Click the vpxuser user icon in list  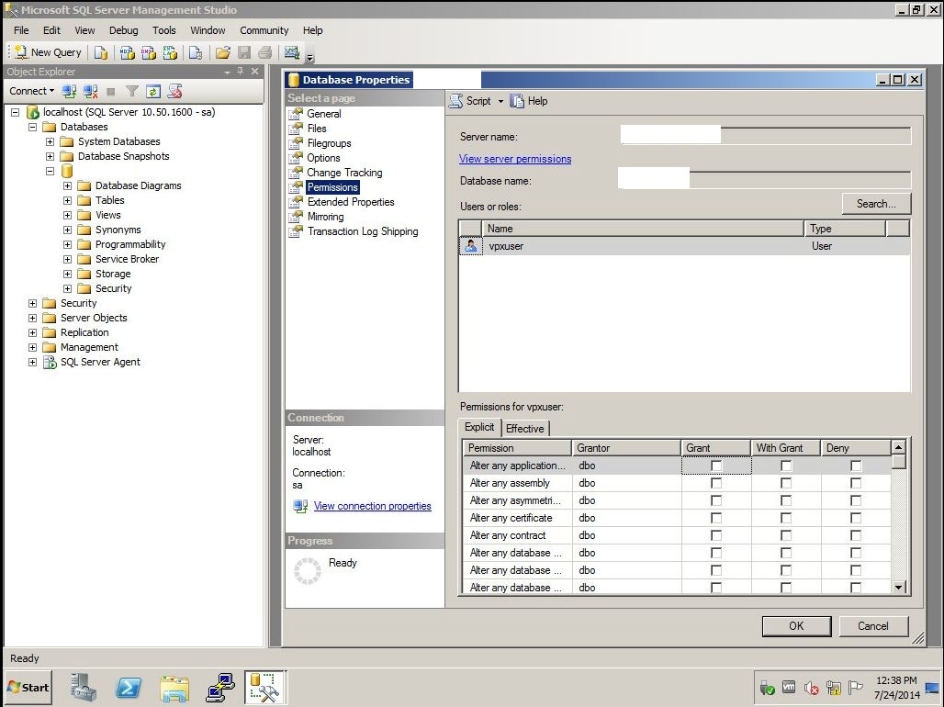[470, 246]
